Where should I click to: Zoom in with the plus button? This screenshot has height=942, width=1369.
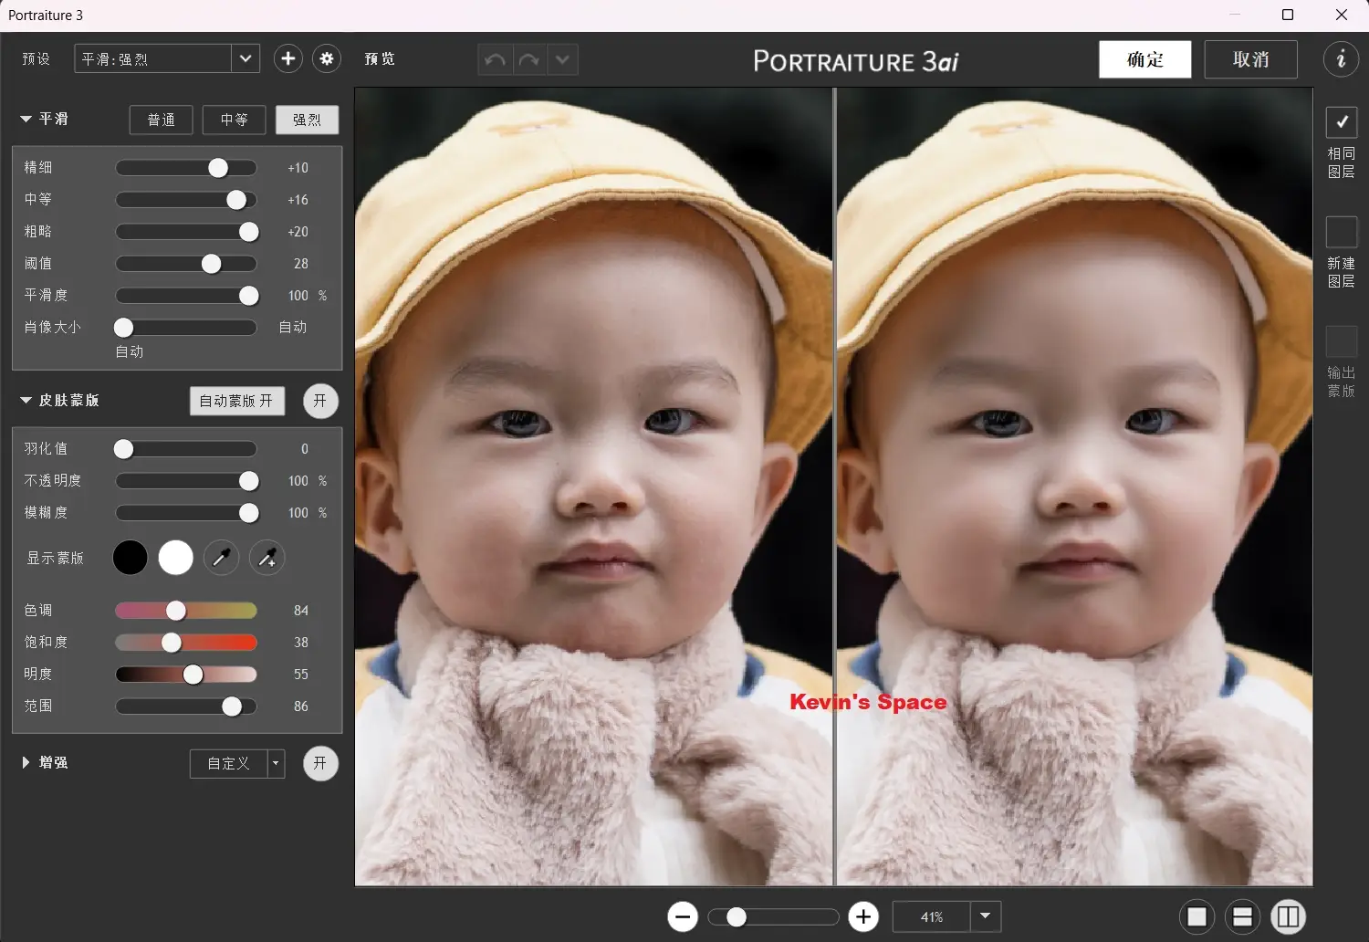click(x=863, y=916)
